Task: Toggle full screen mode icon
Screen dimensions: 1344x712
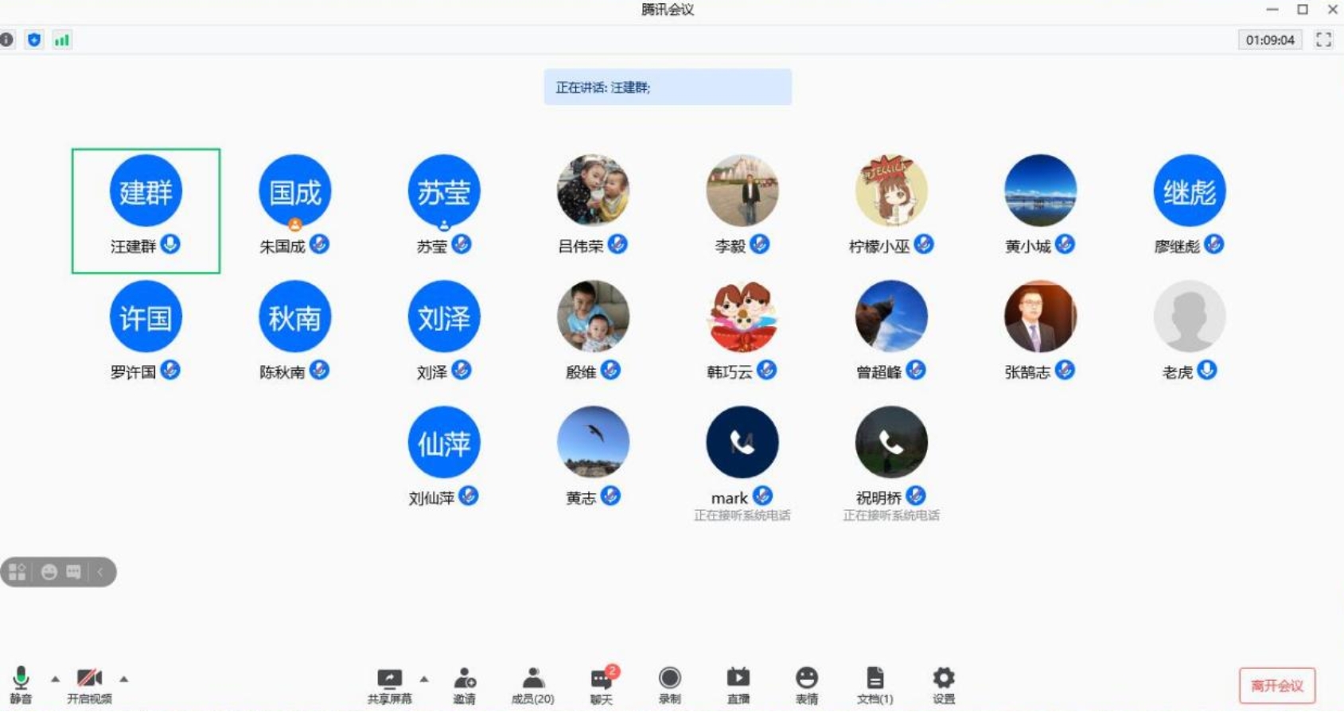Action: (x=1323, y=40)
